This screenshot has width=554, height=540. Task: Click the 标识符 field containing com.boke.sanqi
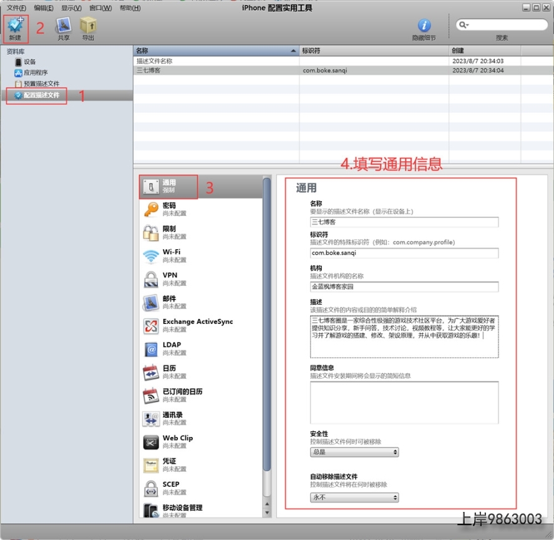tap(404, 253)
